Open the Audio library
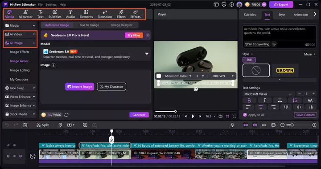The width and height of the screenshot is (321, 169). click(x=70, y=14)
